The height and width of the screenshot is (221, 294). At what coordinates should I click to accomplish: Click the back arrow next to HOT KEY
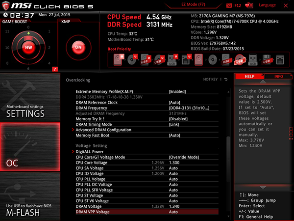pos(226,79)
